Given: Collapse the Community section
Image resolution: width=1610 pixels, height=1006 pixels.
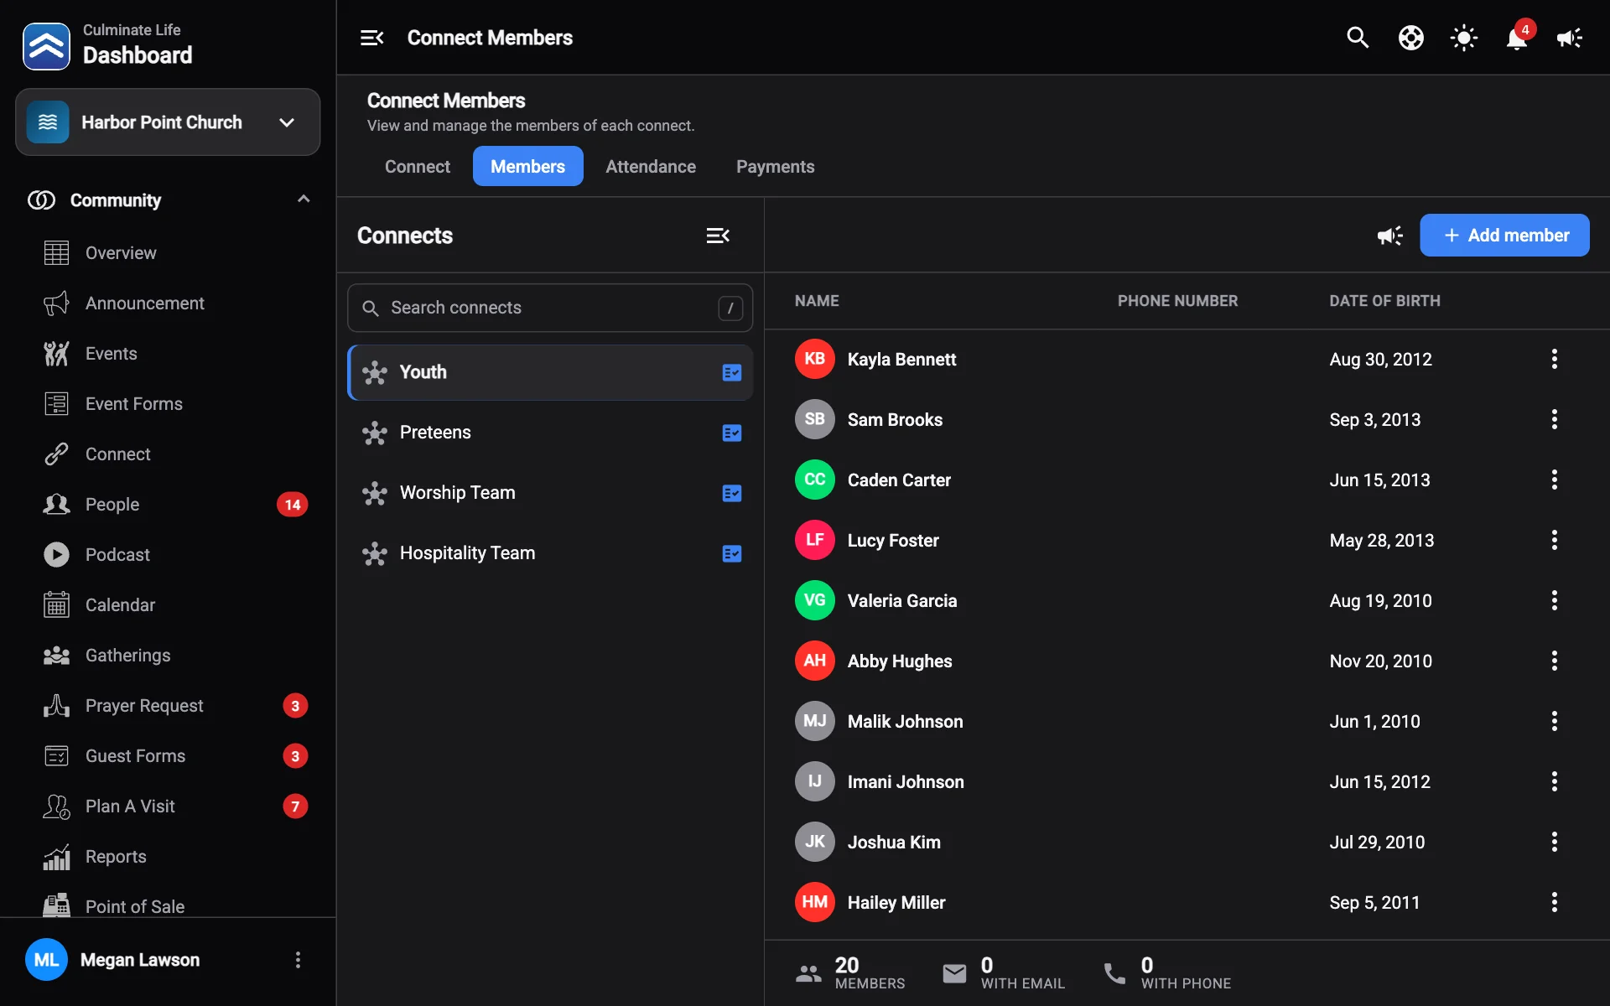Looking at the screenshot, I should 304,200.
